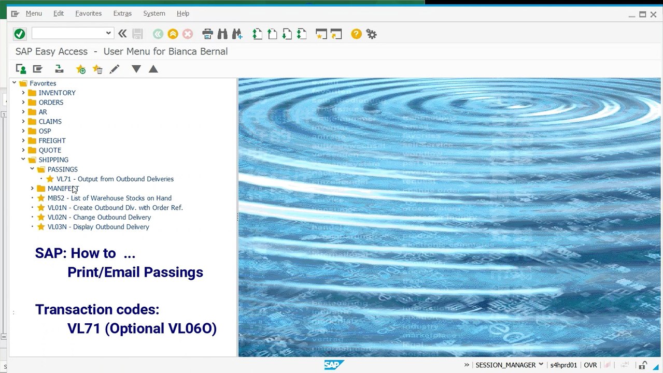
Task: Open the Extras menu
Action: click(122, 13)
